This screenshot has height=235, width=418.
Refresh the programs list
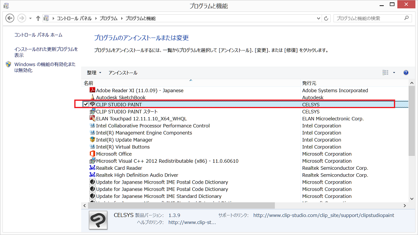click(x=326, y=18)
